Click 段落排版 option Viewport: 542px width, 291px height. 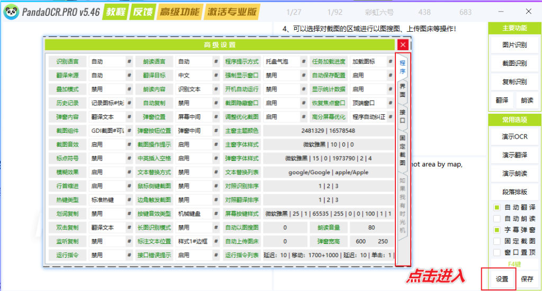[514, 192]
